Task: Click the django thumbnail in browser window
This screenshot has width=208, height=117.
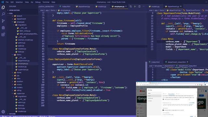Action: point(142,99)
